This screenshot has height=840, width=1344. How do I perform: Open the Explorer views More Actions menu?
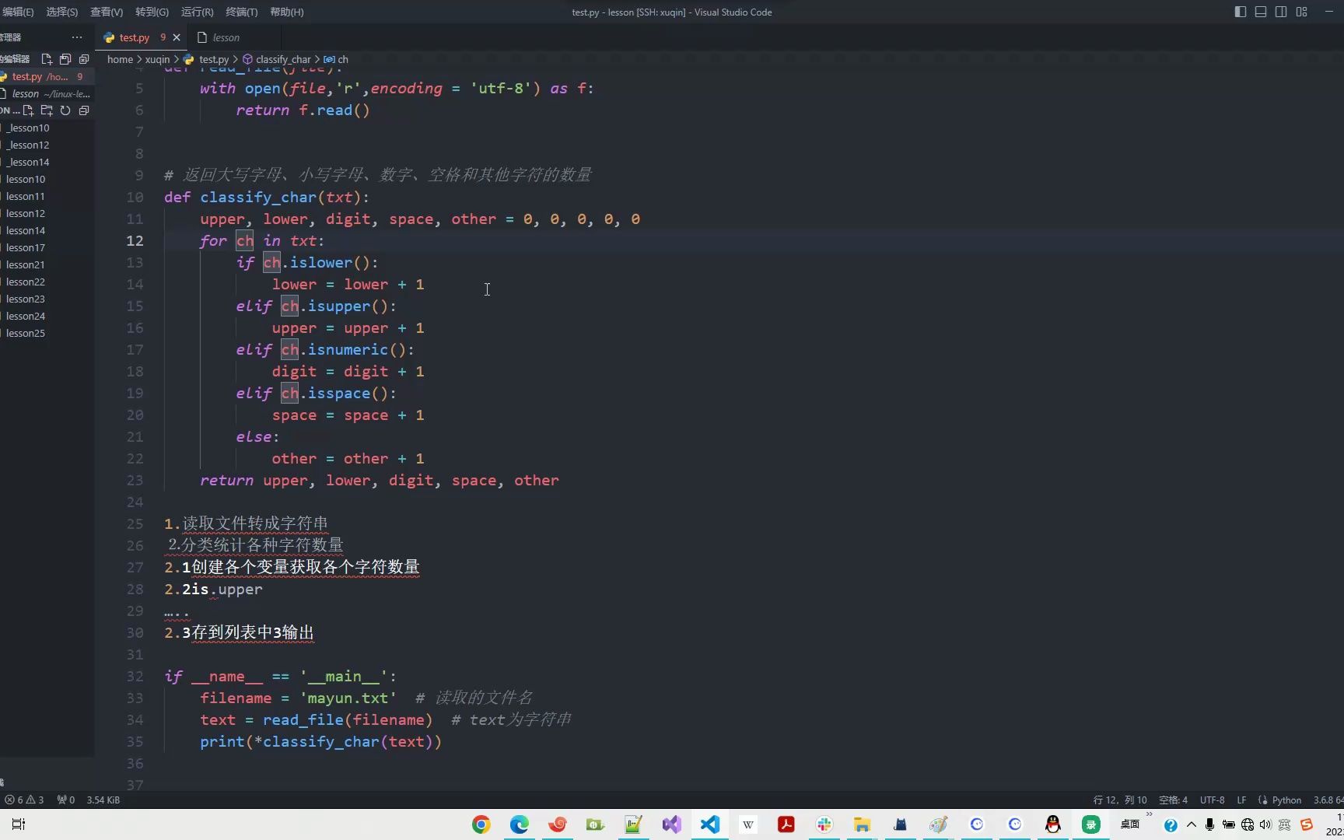click(x=77, y=37)
